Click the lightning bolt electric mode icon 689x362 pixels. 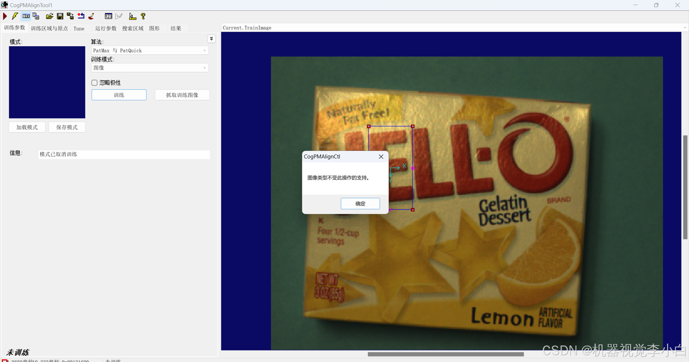pos(15,16)
